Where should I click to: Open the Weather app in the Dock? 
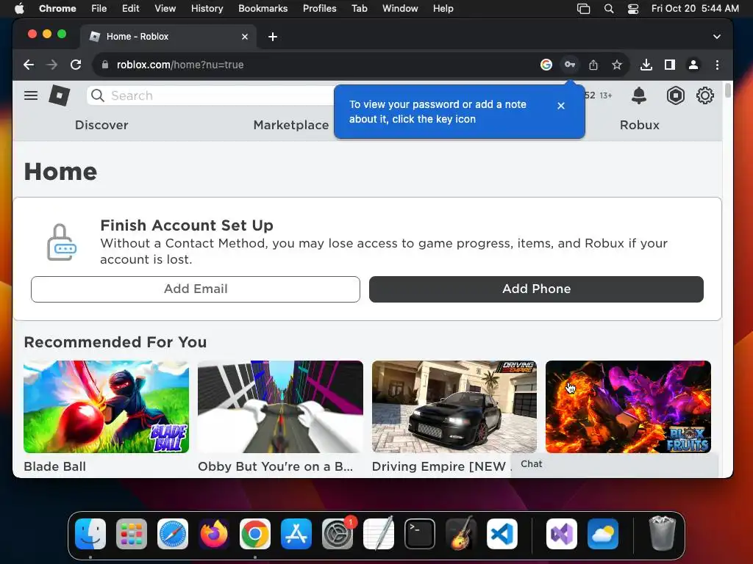coord(603,533)
